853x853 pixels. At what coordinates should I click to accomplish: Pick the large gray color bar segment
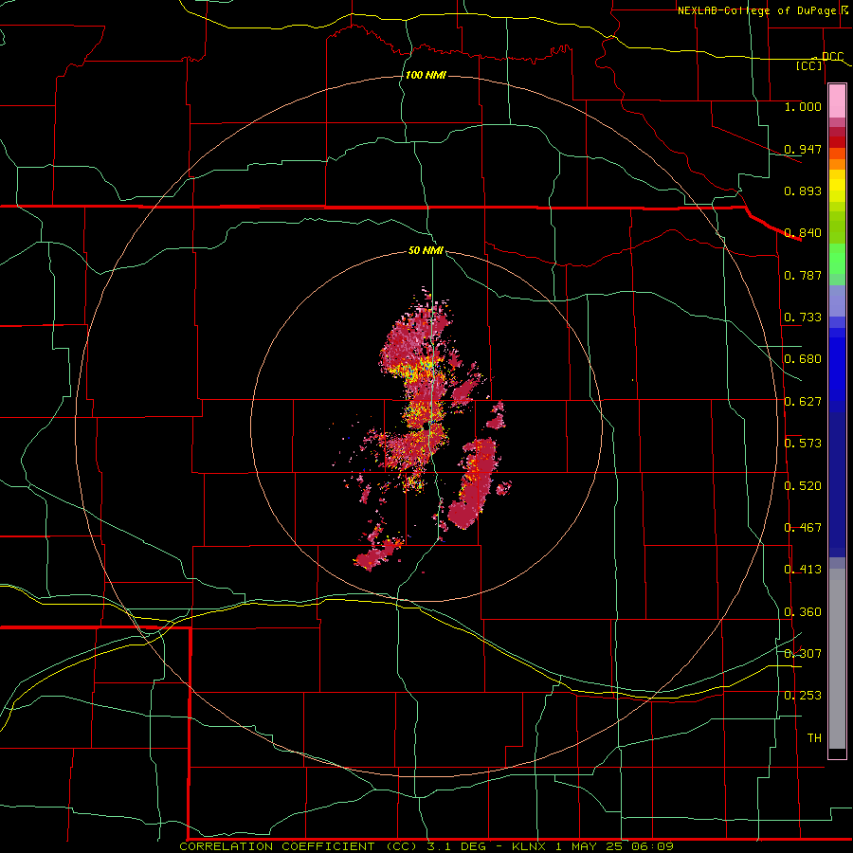pyautogui.click(x=837, y=659)
